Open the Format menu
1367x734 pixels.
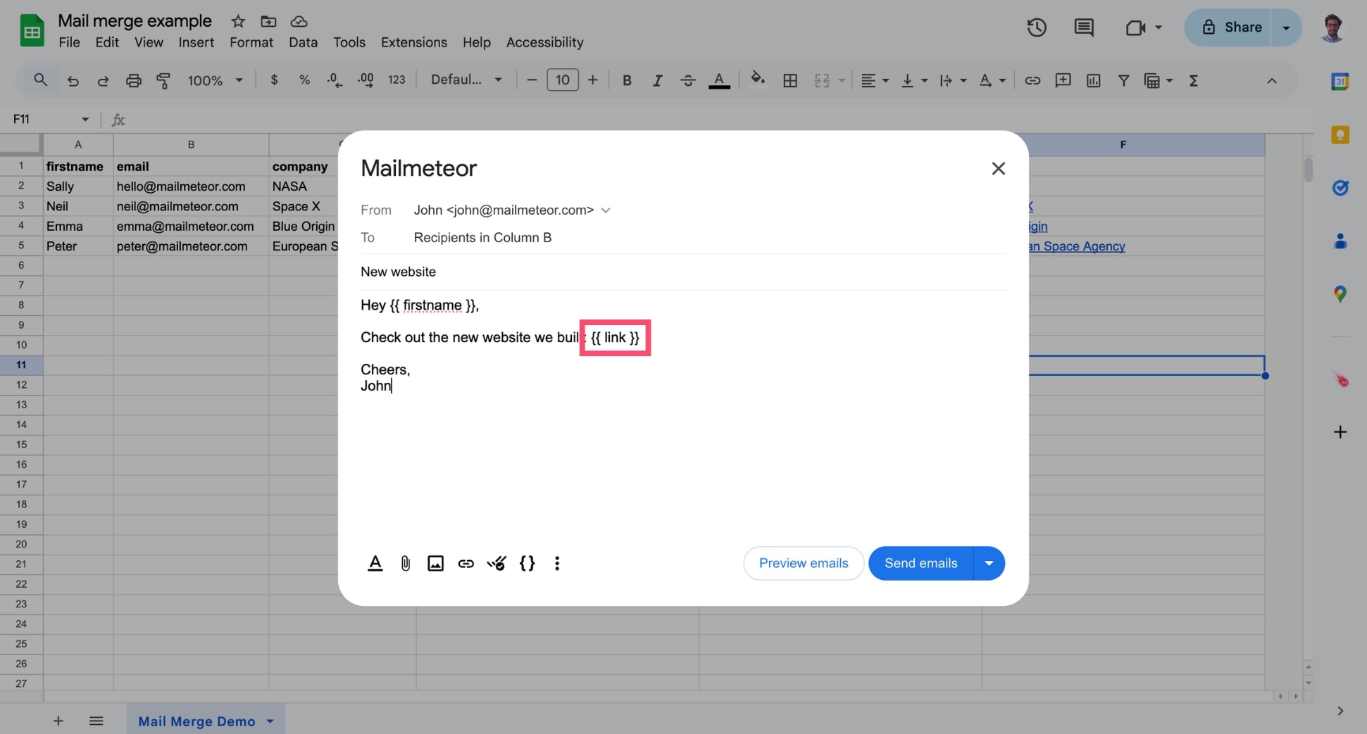click(251, 42)
